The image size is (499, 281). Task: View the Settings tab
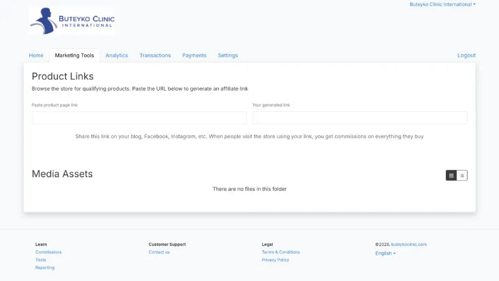pyautogui.click(x=228, y=56)
